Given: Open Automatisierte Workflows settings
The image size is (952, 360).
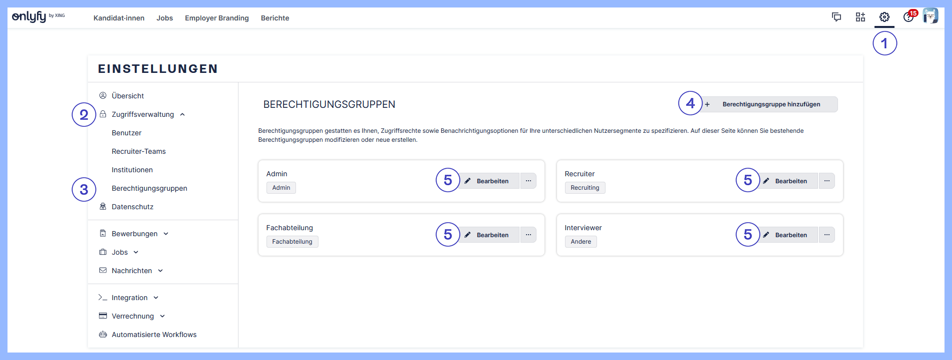Looking at the screenshot, I should coord(153,335).
